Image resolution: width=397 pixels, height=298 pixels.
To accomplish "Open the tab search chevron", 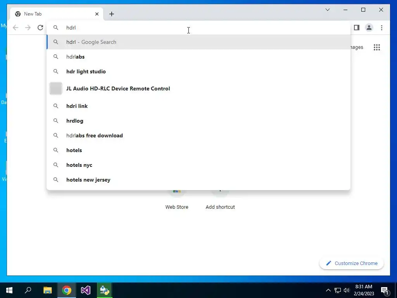I will click(x=327, y=10).
